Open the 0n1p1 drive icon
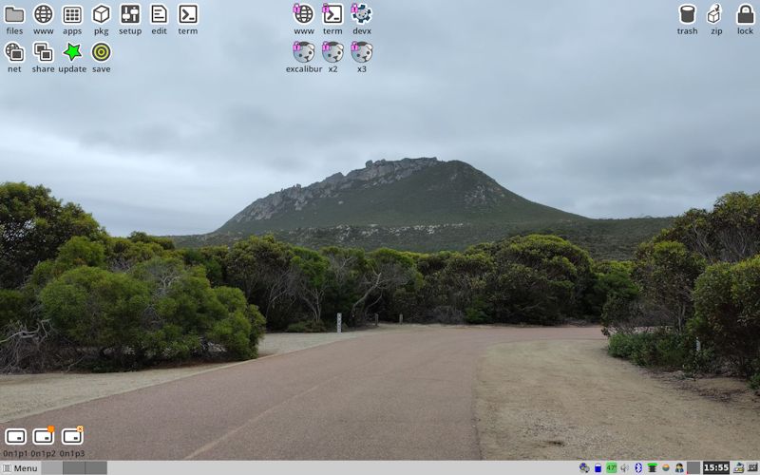 [x=15, y=442]
